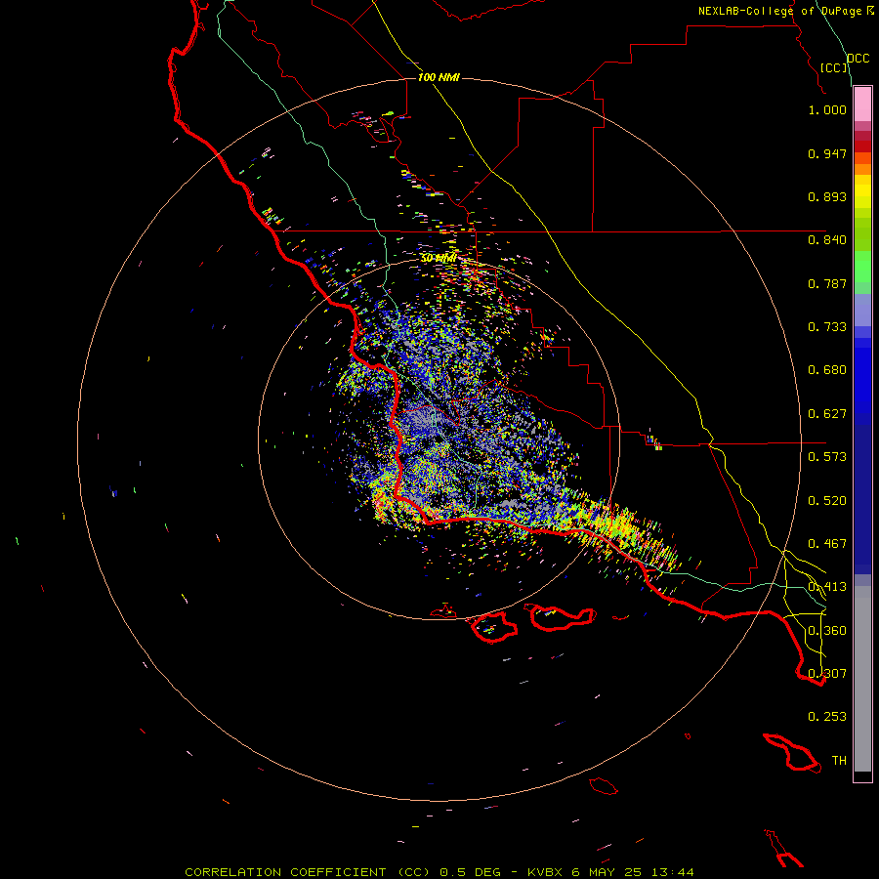Click the 0.947 scale value
This screenshot has height=879, width=879.
coord(827,153)
